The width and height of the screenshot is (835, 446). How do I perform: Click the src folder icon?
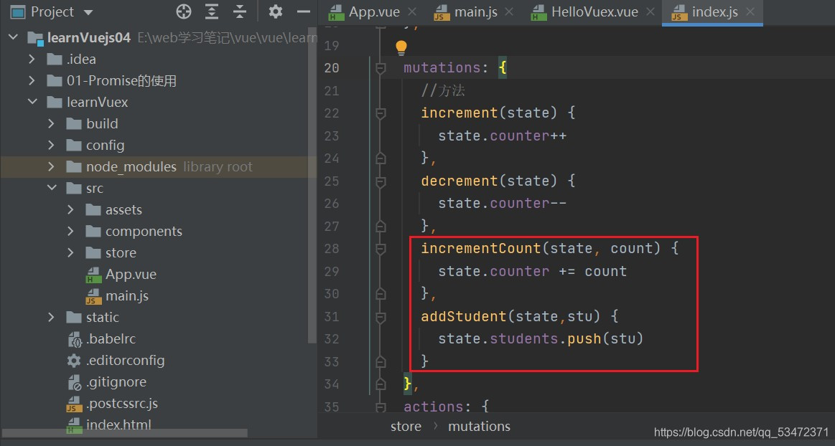point(73,188)
